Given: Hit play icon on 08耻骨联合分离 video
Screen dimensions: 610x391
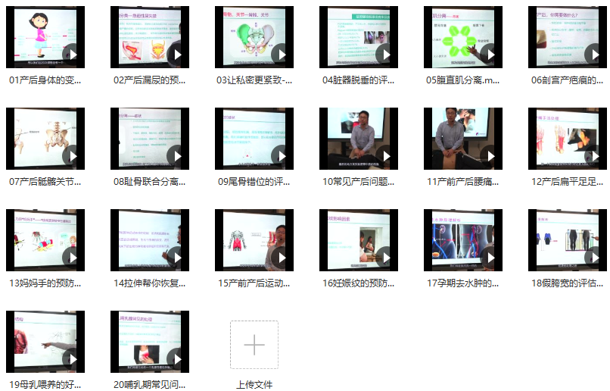Looking at the screenshot, I should 176,156.
